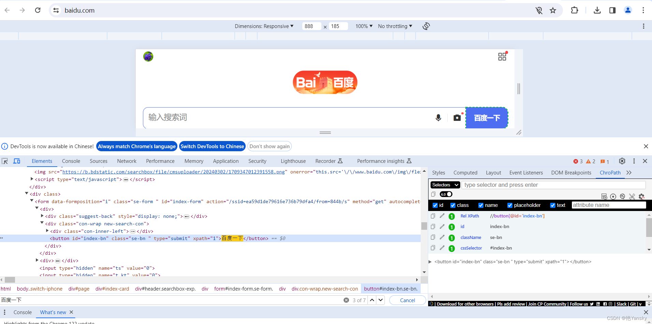The height and width of the screenshot is (324, 652).
Task: Switch to the Network panel tab
Action: point(127,161)
